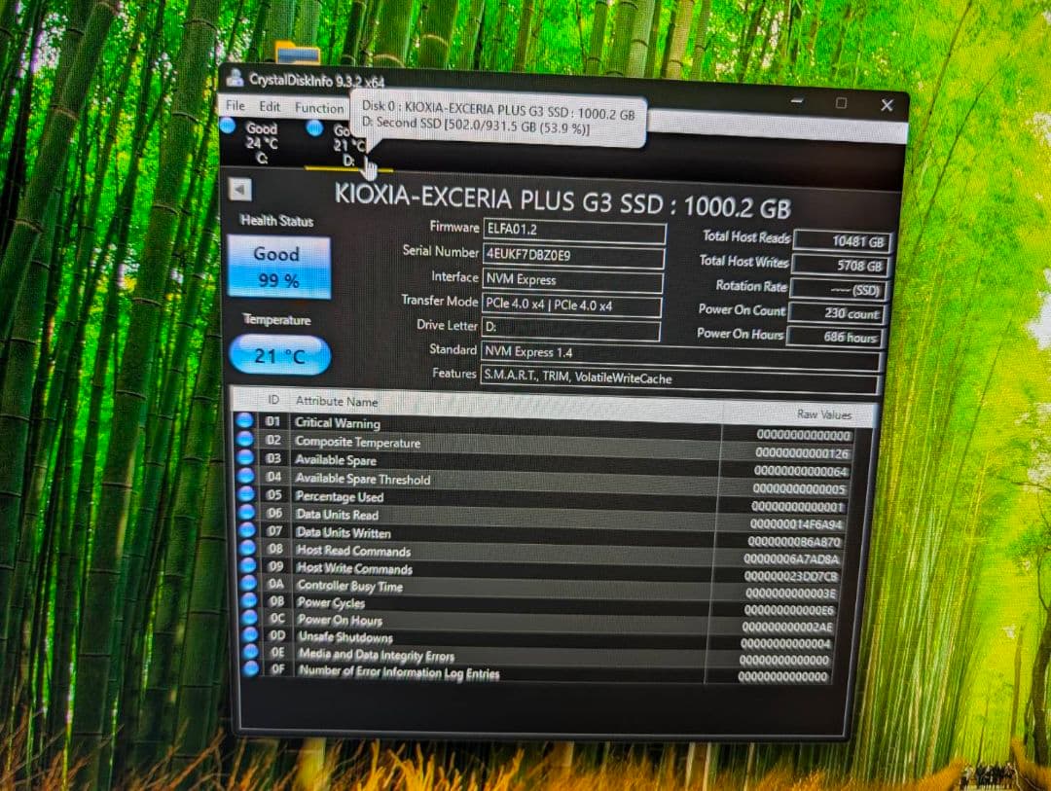
Task: Open the File menu
Action: 236,106
